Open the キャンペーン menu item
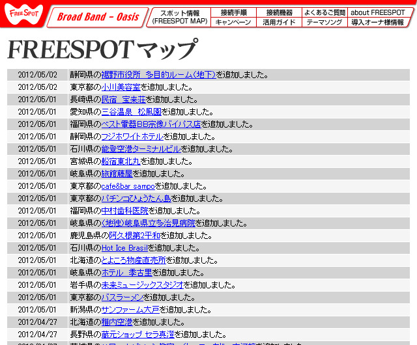Image resolution: width=417 pixels, height=345 pixels. pos(233,22)
